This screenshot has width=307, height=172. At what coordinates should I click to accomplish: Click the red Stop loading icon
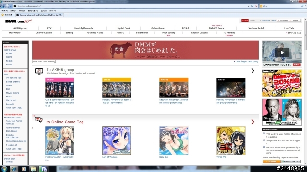[256, 6]
